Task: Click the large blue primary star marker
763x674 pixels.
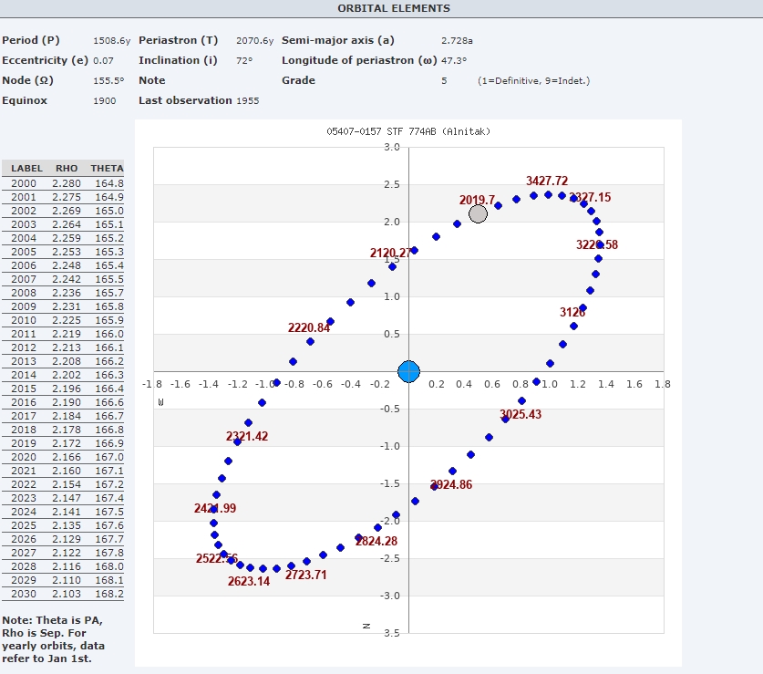Action: 409,371
